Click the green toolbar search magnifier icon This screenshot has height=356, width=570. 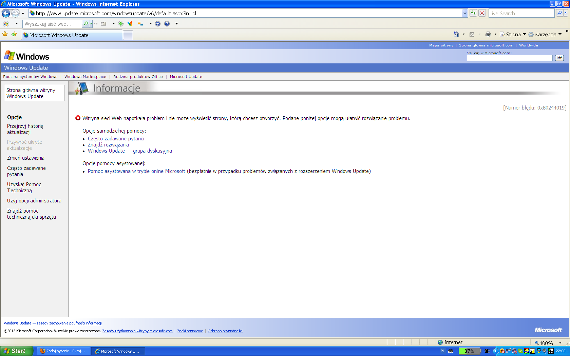point(86,24)
